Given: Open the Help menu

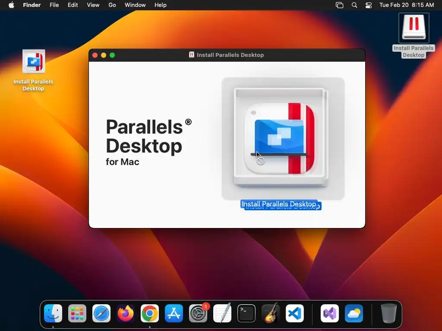Looking at the screenshot, I should [x=161, y=5].
